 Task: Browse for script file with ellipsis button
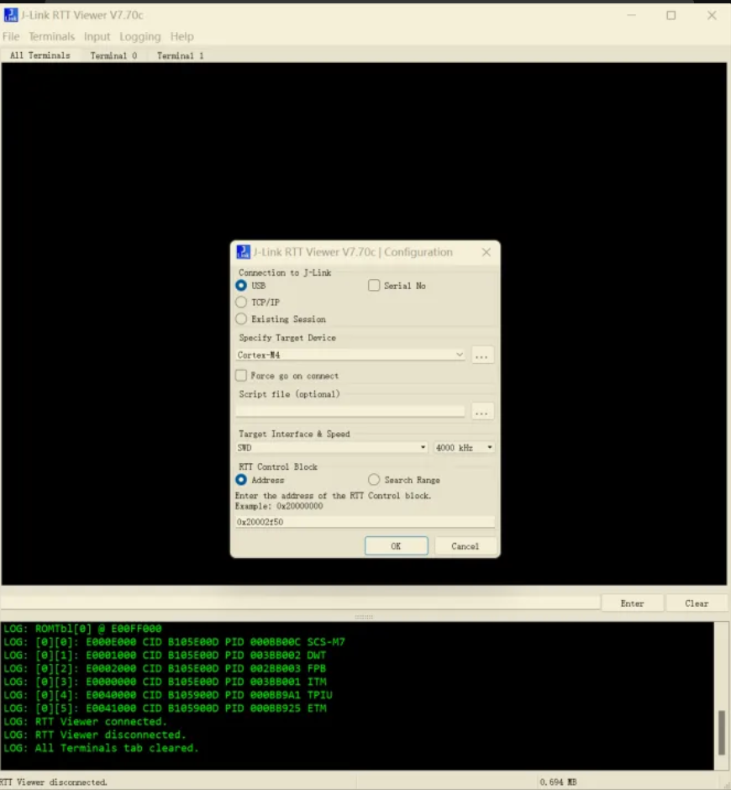click(x=482, y=412)
